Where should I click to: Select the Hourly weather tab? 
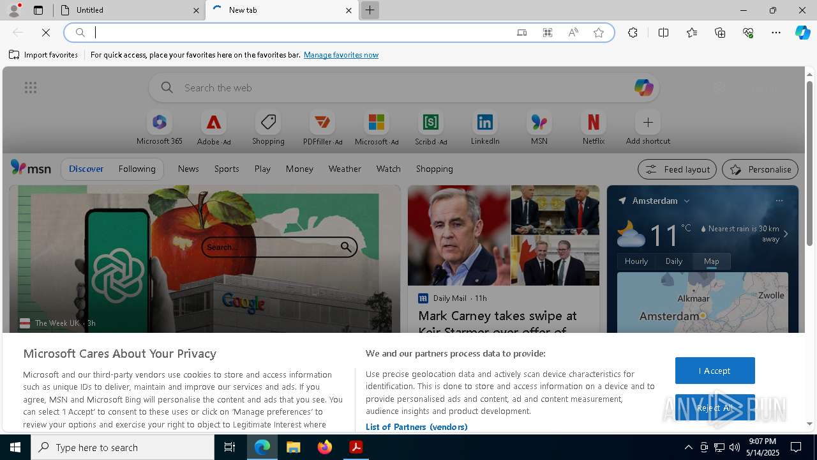click(636, 261)
